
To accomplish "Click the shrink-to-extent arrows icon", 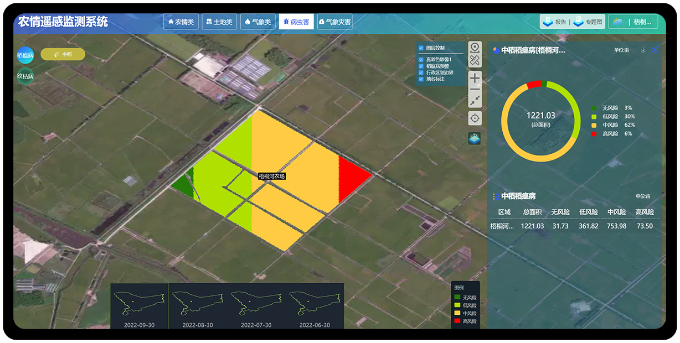I will pyautogui.click(x=475, y=101).
